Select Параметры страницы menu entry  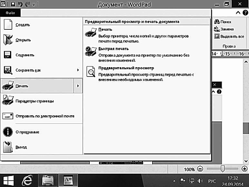[x=42, y=101]
